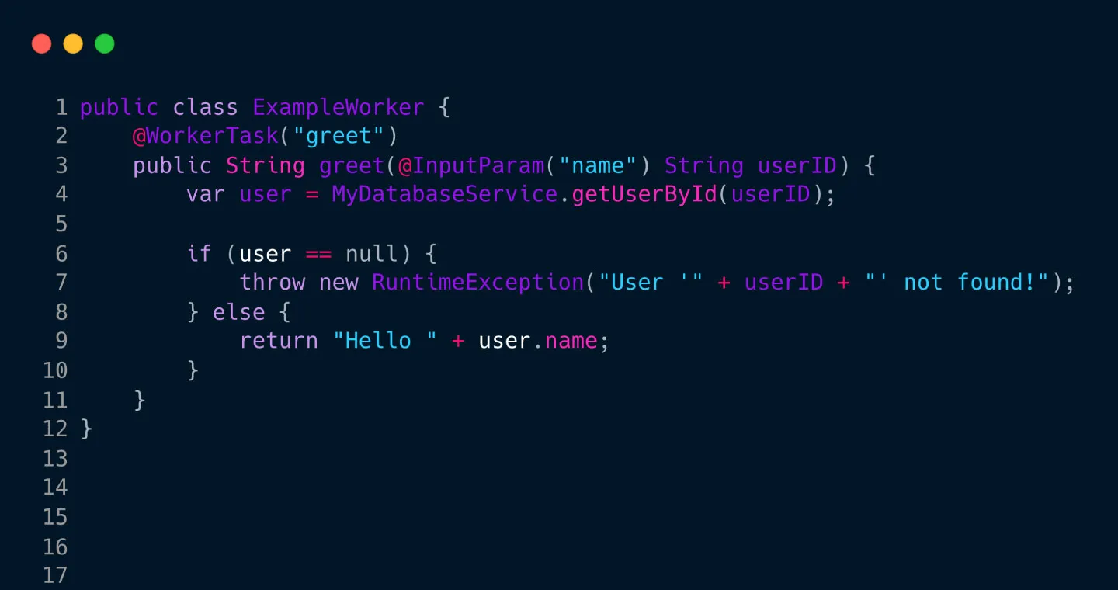
Task: Click the getUserById method call
Action: pos(644,194)
